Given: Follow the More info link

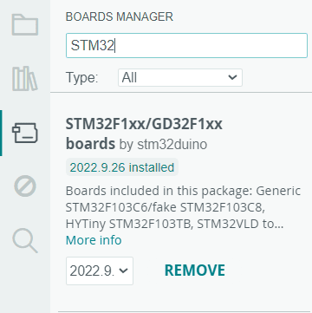Looking at the screenshot, I should point(94,240).
